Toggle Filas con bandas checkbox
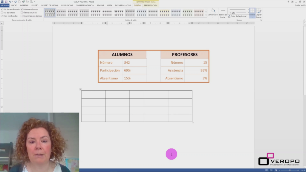This screenshot has height=172, width=306. click(x=2, y=16)
